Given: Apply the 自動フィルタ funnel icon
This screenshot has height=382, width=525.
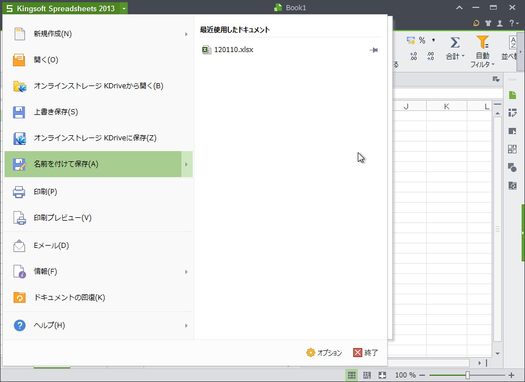Looking at the screenshot, I should click(482, 42).
